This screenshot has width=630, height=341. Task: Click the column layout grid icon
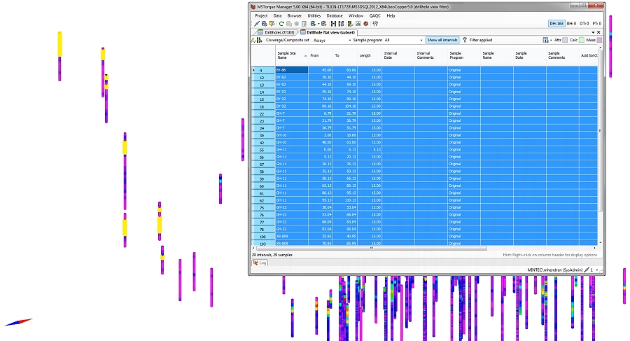[x=545, y=41]
